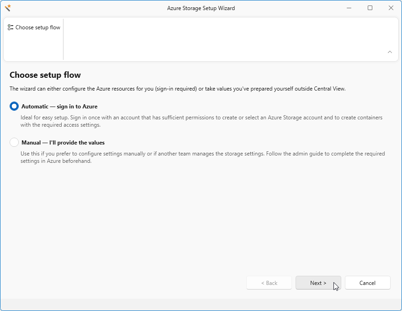Screen dimensions: 402x311
Task: Click the Choose setup flow heading
Action: pyautogui.click(x=45, y=75)
